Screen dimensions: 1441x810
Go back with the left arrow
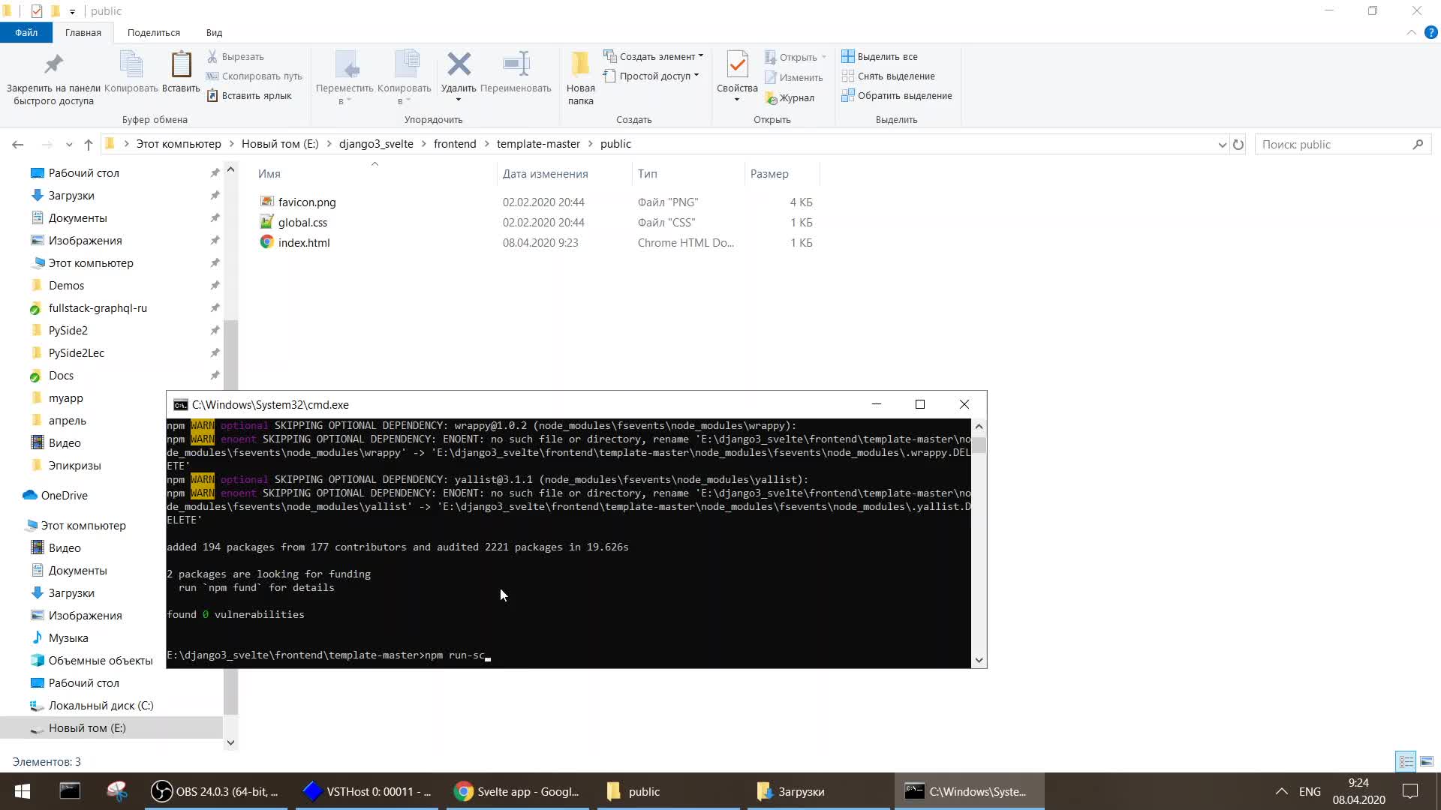pyautogui.click(x=18, y=144)
